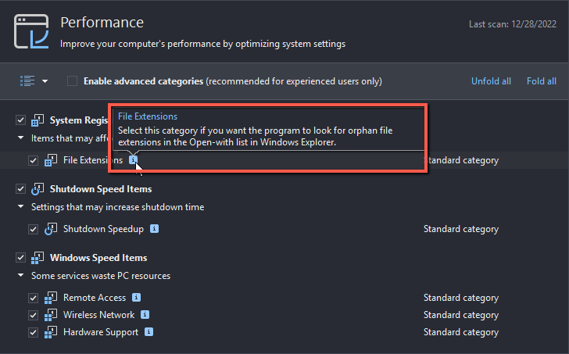Screen dimensions: 569x354
Task: Open the list view dropdown arrow
Action: 45,81
